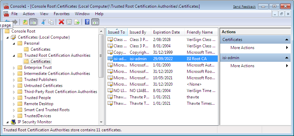Collapse the Trusted Root Certification Authorities node

pyautogui.click(x=14, y=55)
